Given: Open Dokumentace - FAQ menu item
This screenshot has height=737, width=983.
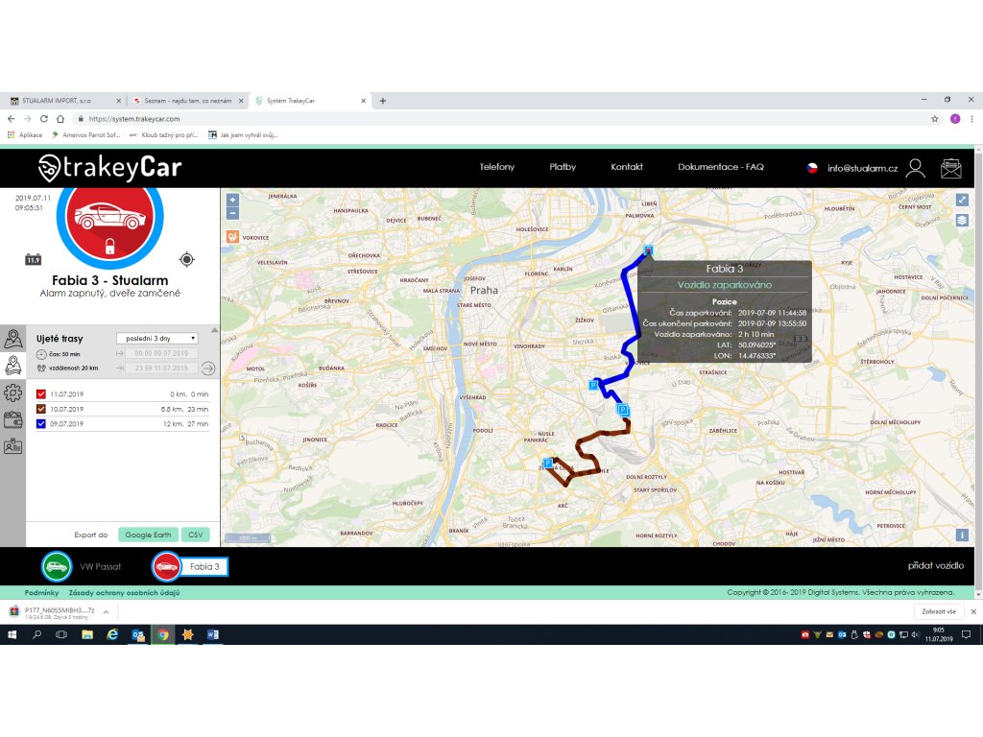Looking at the screenshot, I should [x=720, y=167].
